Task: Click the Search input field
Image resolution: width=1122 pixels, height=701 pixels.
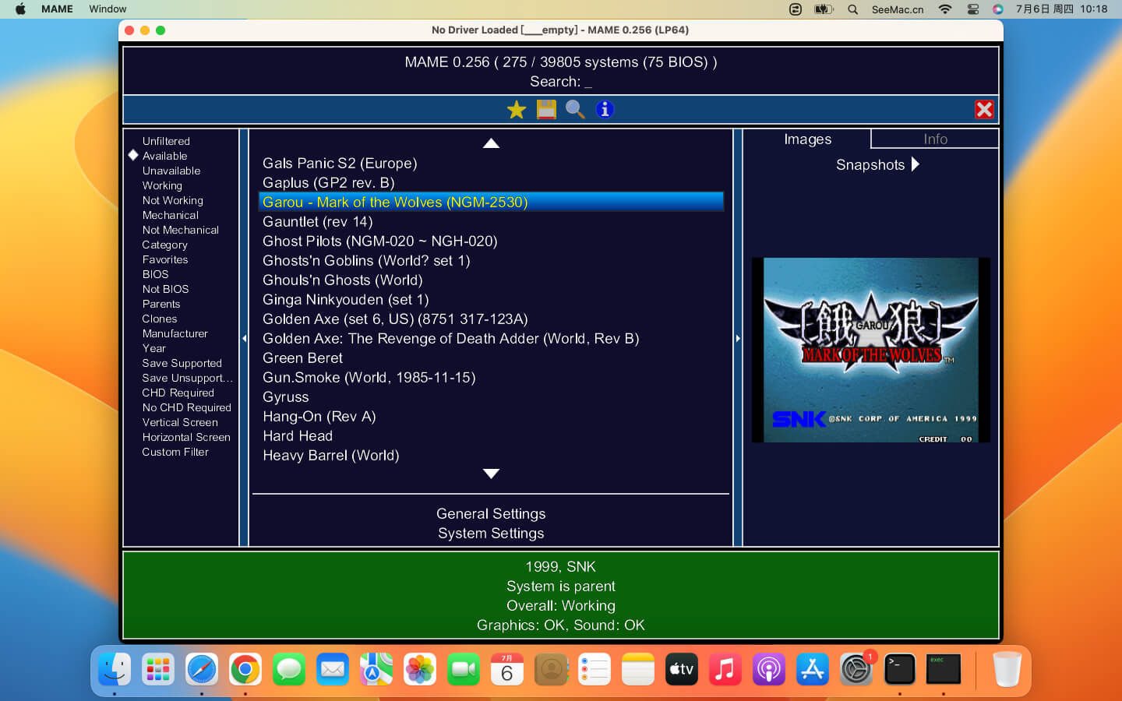Action: (x=561, y=81)
